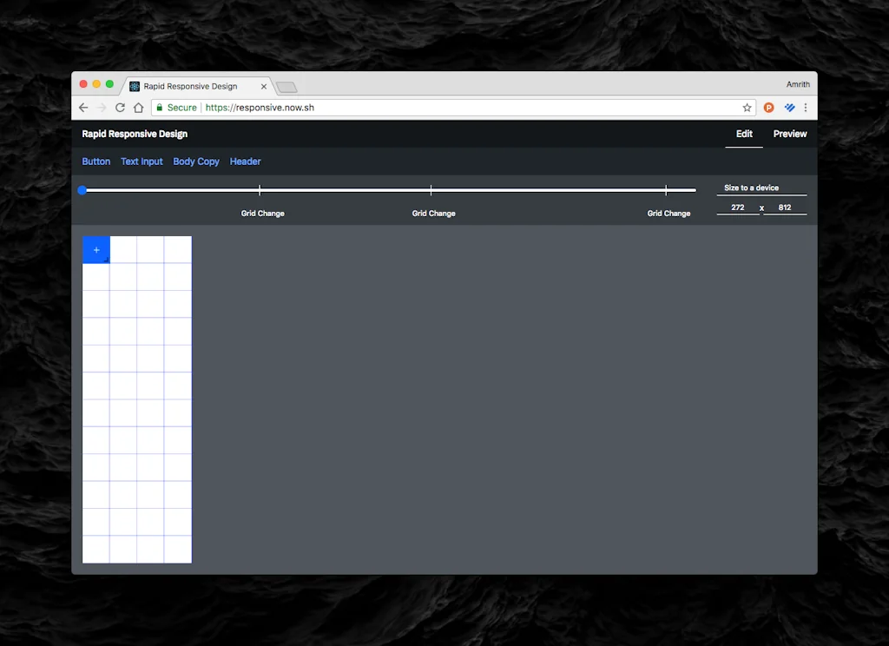The width and height of the screenshot is (889, 646).
Task: Click the blue plus icon in the grid
Action: click(x=95, y=249)
